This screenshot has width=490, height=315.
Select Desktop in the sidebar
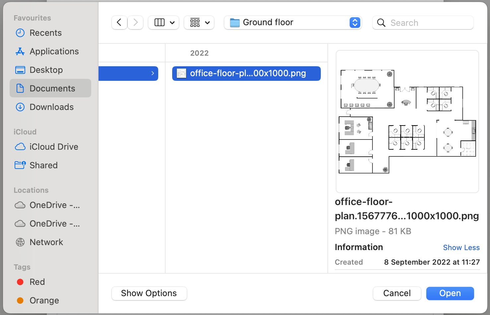(x=46, y=70)
